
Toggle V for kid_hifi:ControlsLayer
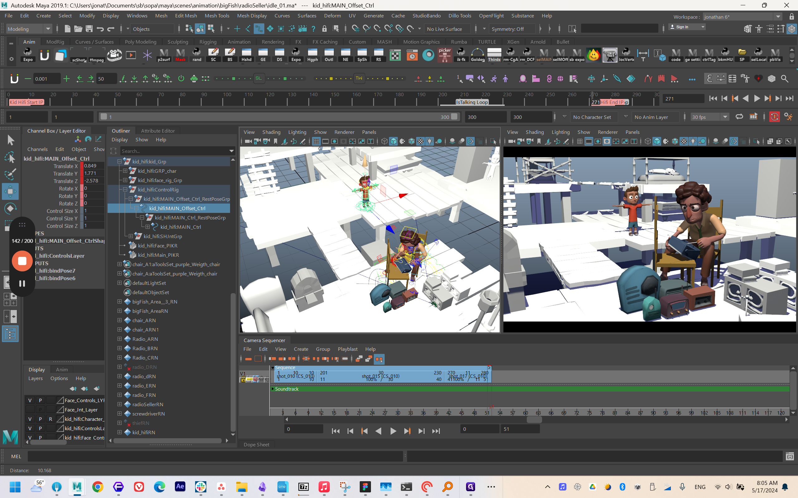pos(30,428)
